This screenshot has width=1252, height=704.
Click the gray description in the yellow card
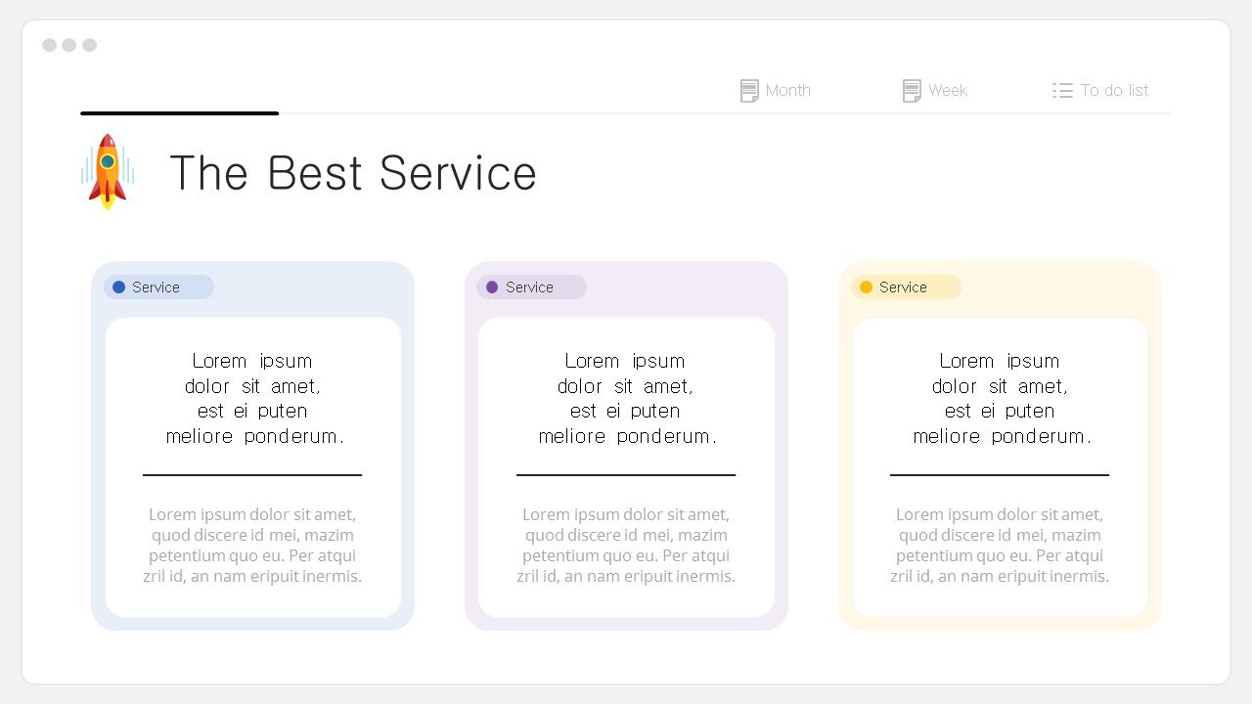coord(1000,546)
